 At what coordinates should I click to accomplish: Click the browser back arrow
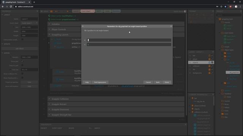coord(3,7)
